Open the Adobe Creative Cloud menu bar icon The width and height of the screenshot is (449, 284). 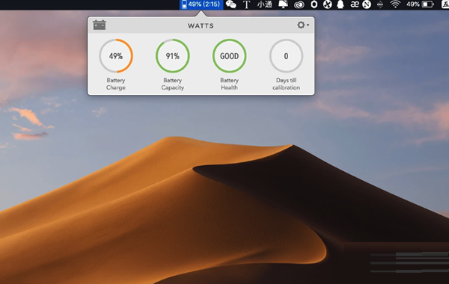tap(299, 4)
